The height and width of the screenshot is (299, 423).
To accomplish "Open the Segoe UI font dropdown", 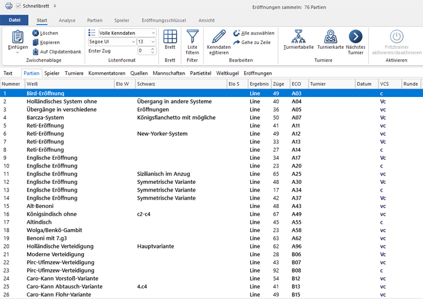I will [132, 42].
